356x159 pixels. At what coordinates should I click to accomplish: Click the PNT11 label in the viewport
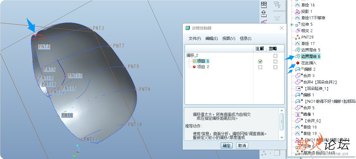91,139
